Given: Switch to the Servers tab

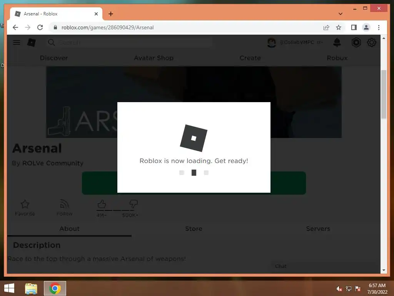Looking at the screenshot, I should (x=318, y=229).
